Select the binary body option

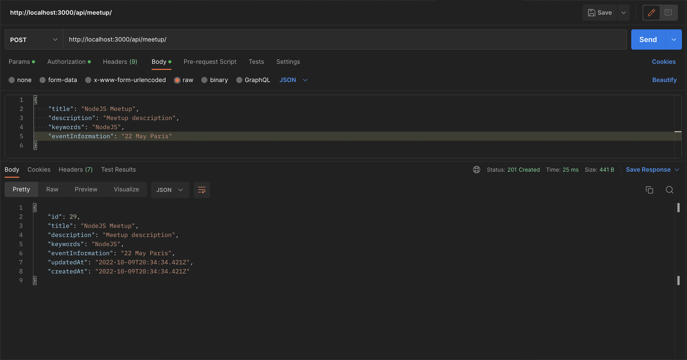tap(205, 80)
